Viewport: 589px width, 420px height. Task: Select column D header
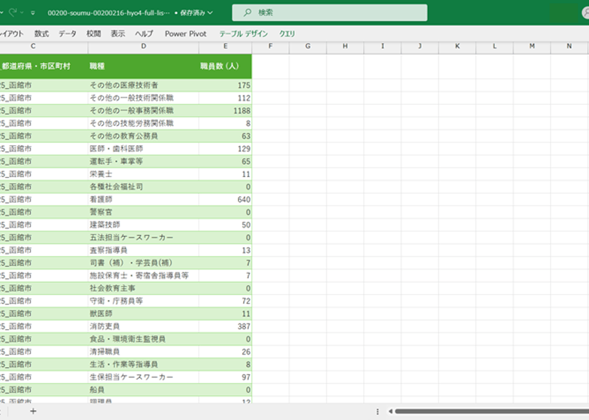(143, 46)
